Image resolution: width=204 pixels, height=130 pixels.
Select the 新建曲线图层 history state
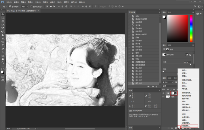pos(143,62)
